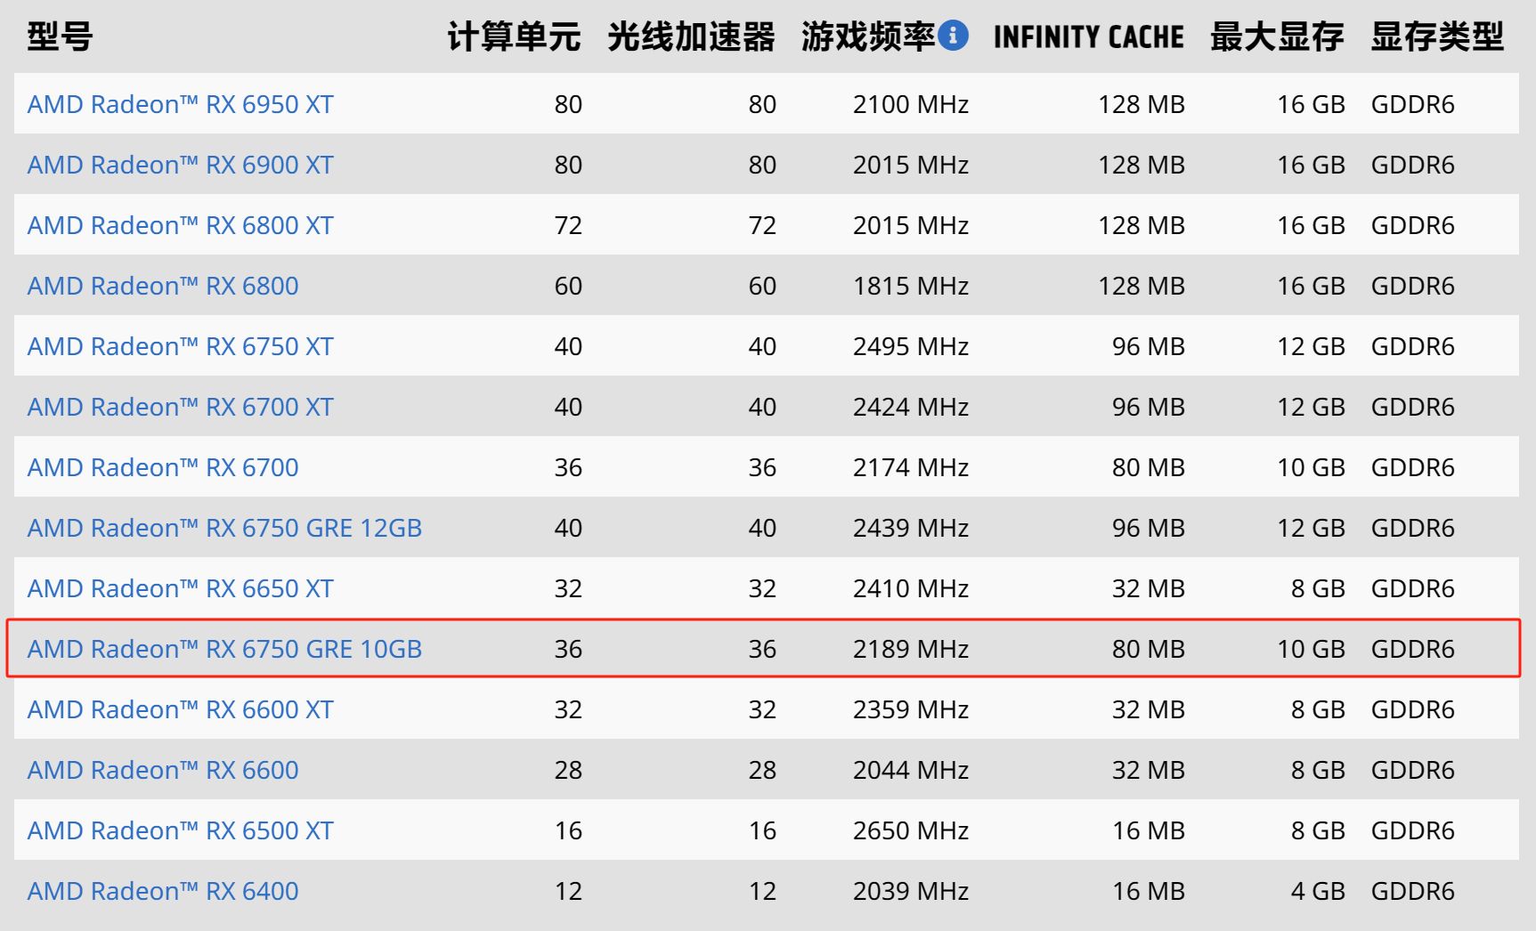Select 16 MB cache in RX 6500 XT row
This screenshot has width=1536, height=931.
1149,830
